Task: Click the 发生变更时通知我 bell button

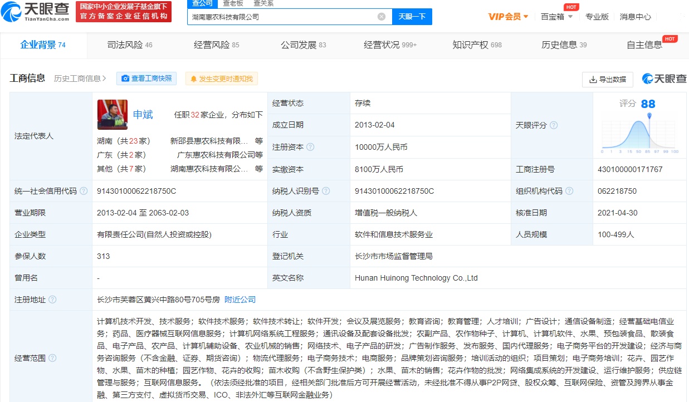Action: pos(221,79)
